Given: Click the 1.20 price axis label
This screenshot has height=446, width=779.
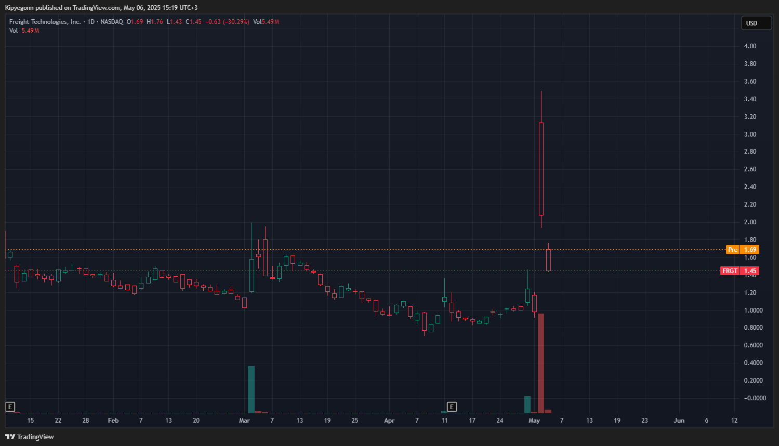Looking at the screenshot, I should (750, 293).
